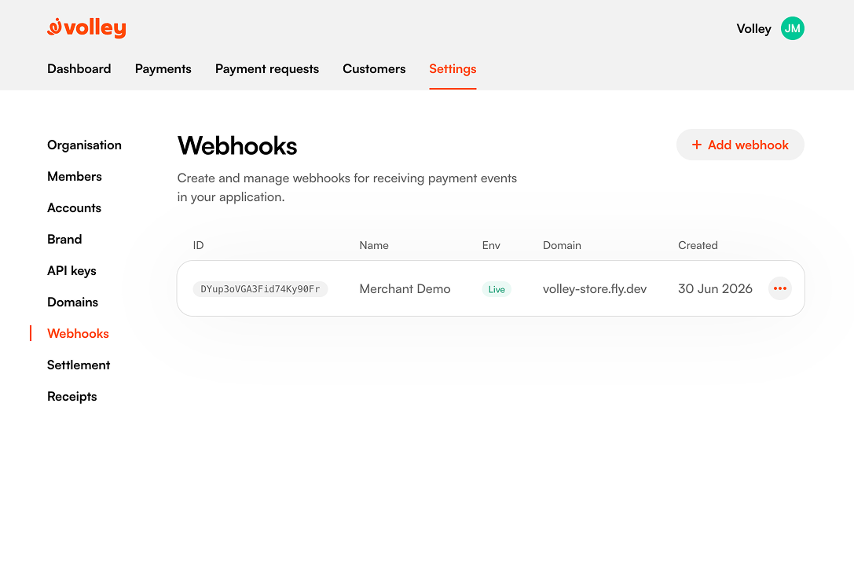854x561 pixels.
Task: Open the Merchant Demo row options menu
Action: 780,288
